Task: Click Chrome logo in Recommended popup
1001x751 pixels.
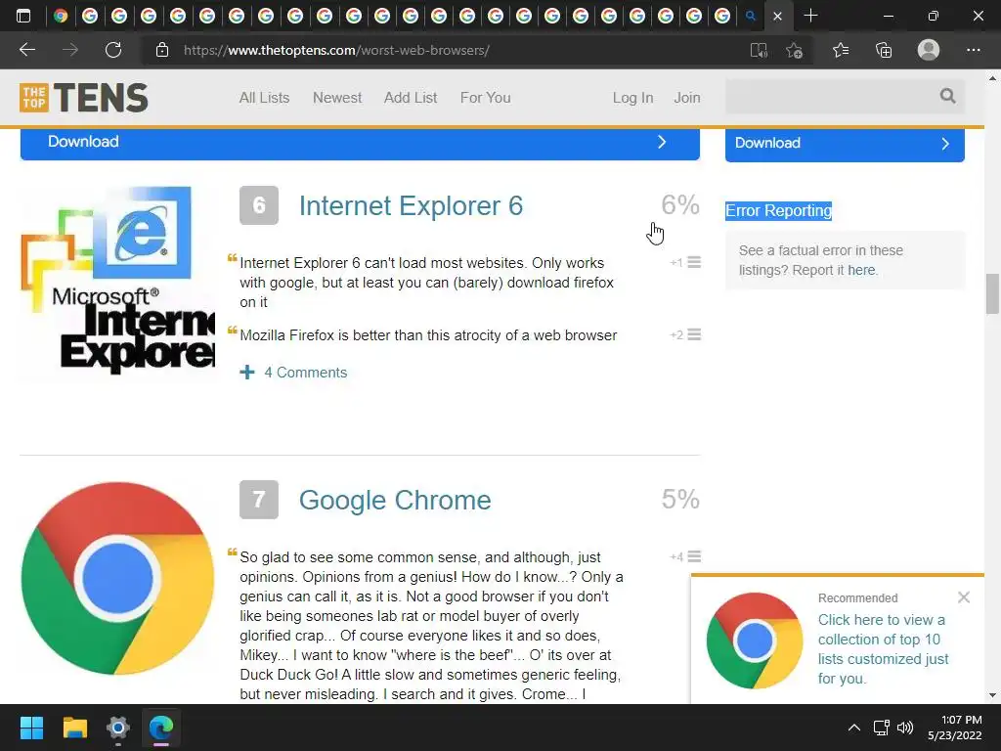Action: point(754,641)
